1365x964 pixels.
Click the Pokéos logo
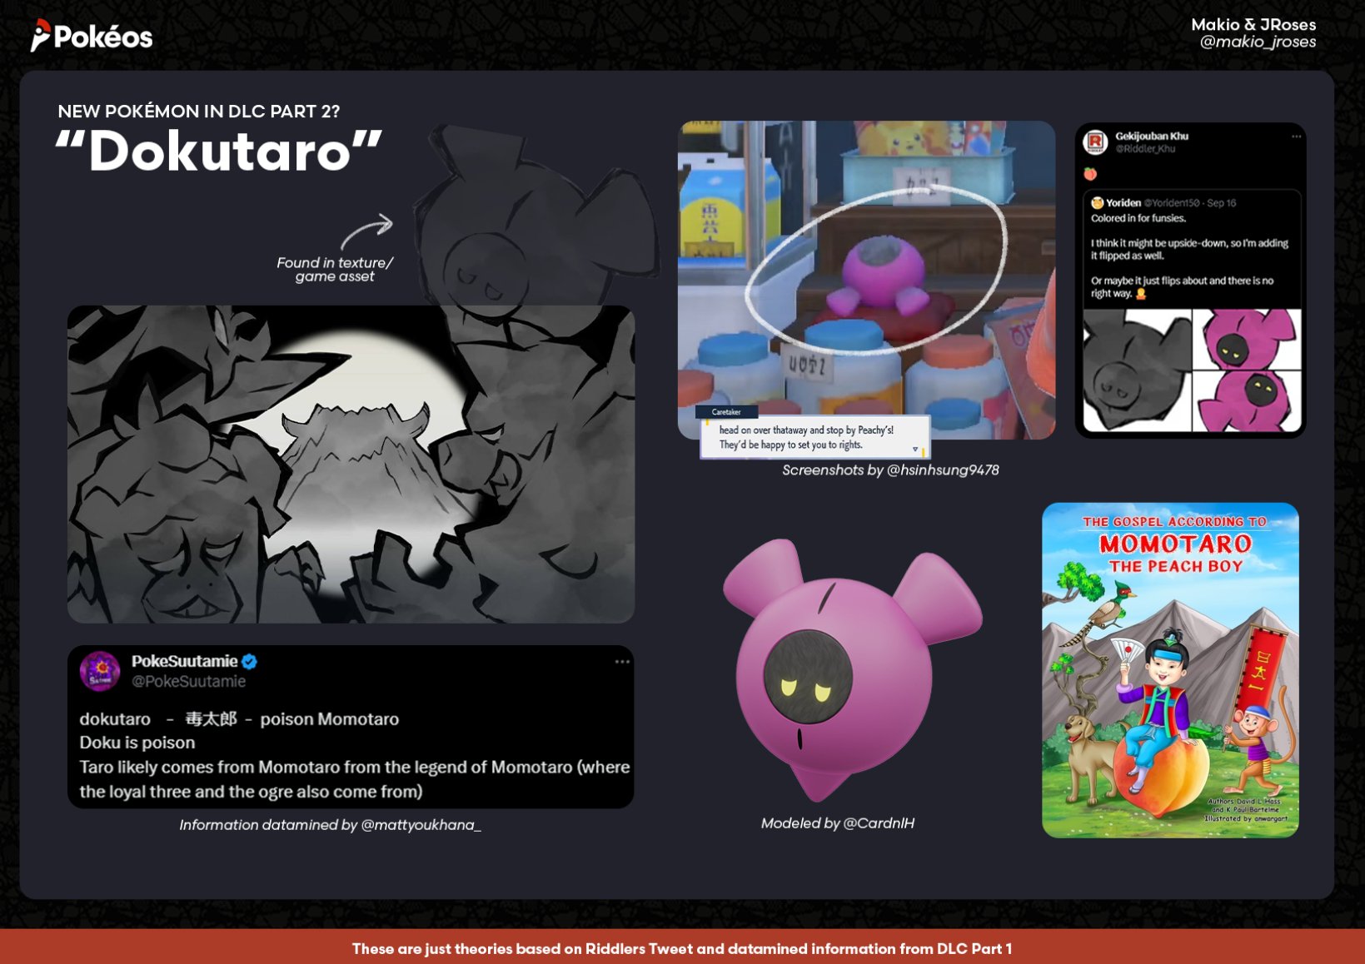(x=92, y=36)
